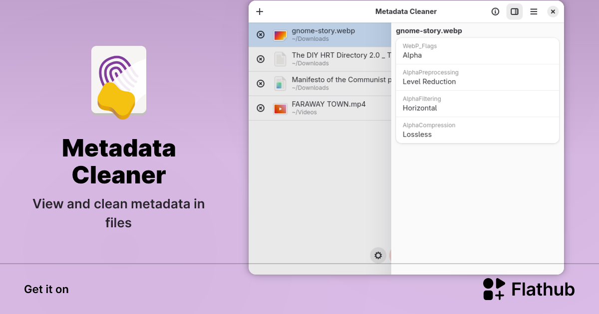Open the info details icon in header
Image resolution: width=599 pixels, height=314 pixels.
click(495, 11)
